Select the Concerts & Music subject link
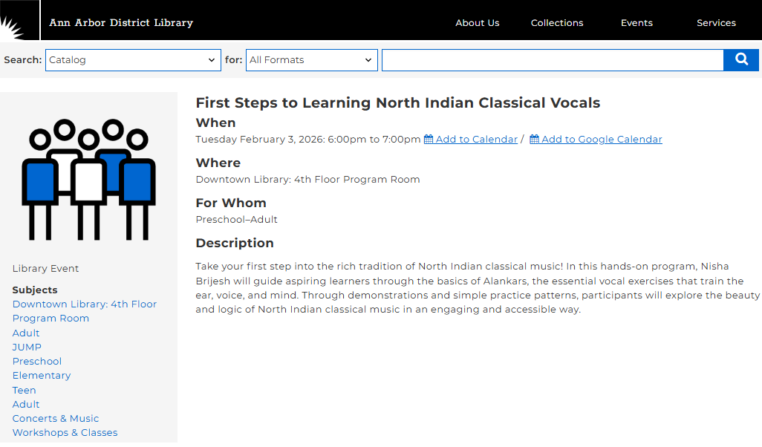The width and height of the screenshot is (762, 447). click(56, 419)
